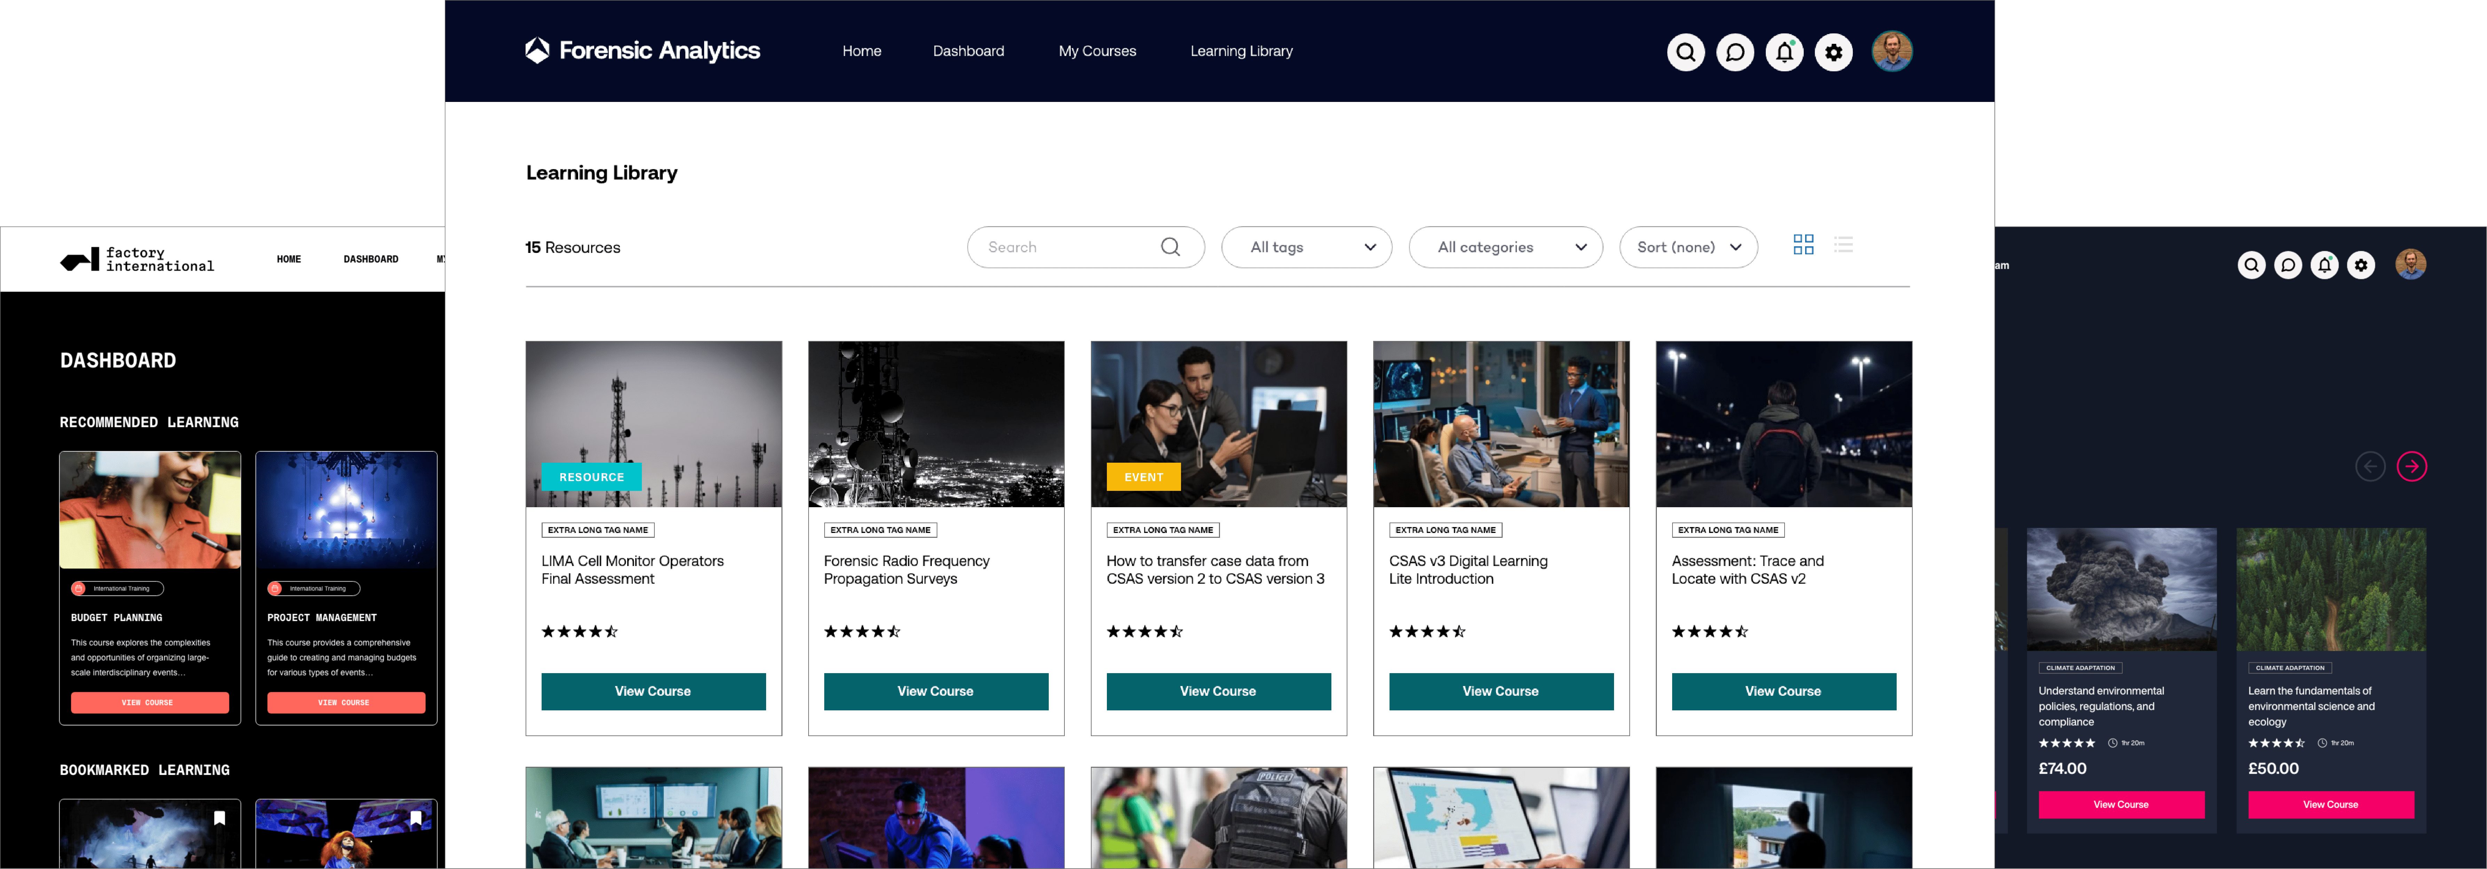Click the Forensic Analytics logo
Screen dimensions: 2487x869
[x=642, y=50]
